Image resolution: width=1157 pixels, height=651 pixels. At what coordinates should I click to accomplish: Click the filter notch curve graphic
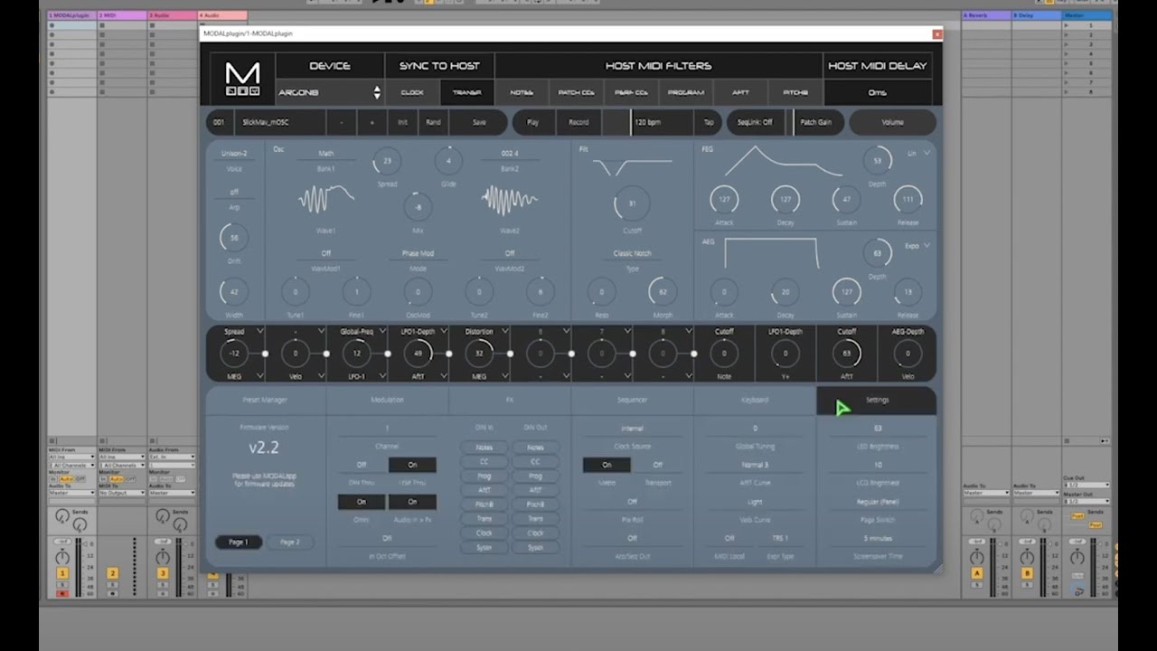(632, 165)
